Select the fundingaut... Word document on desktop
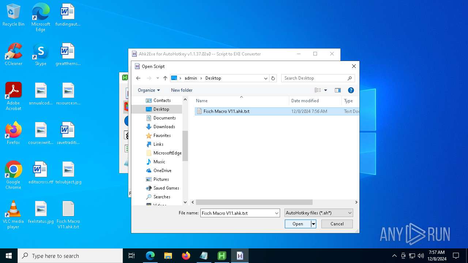 [x=68, y=15]
